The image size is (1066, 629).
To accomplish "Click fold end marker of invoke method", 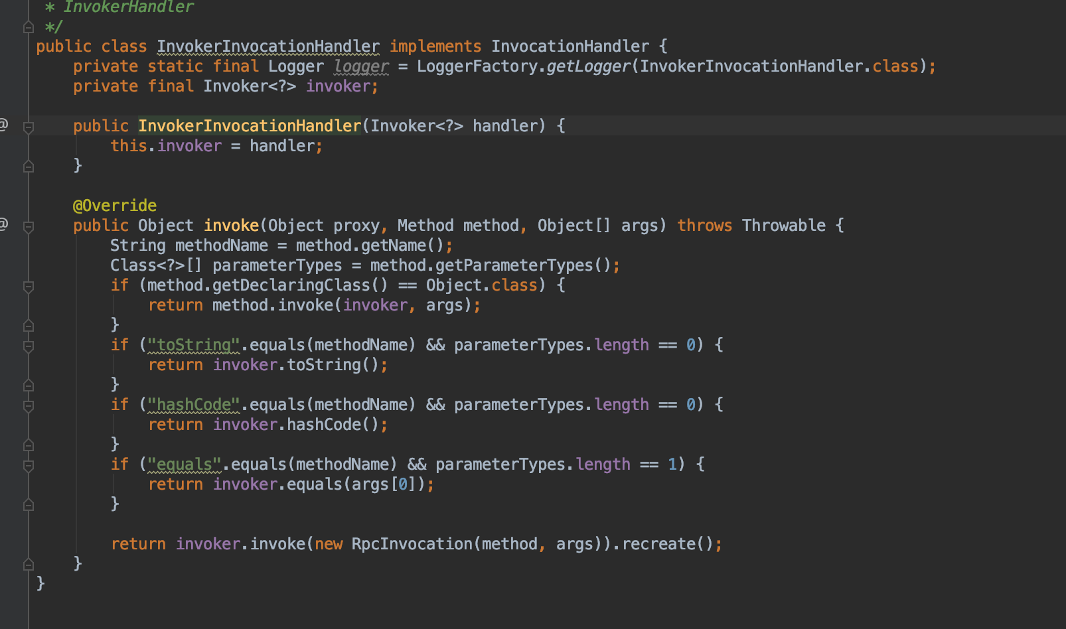I will point(29,564).
